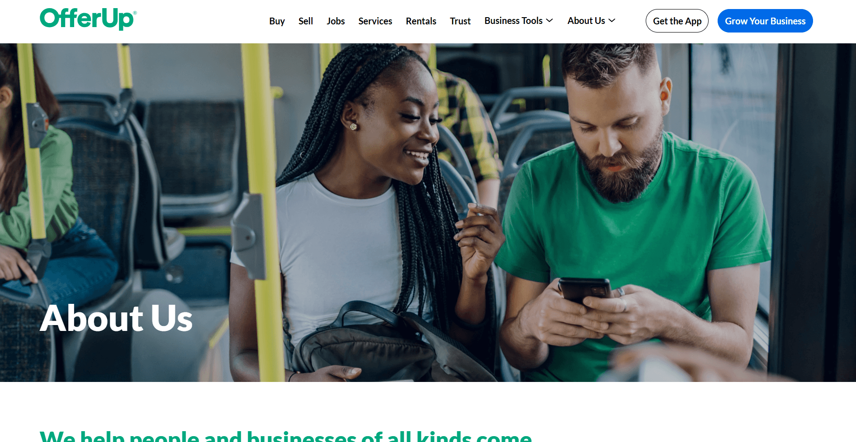Select Services in the navigation
This screenshot has height=442, width=856.
point(375,21)
